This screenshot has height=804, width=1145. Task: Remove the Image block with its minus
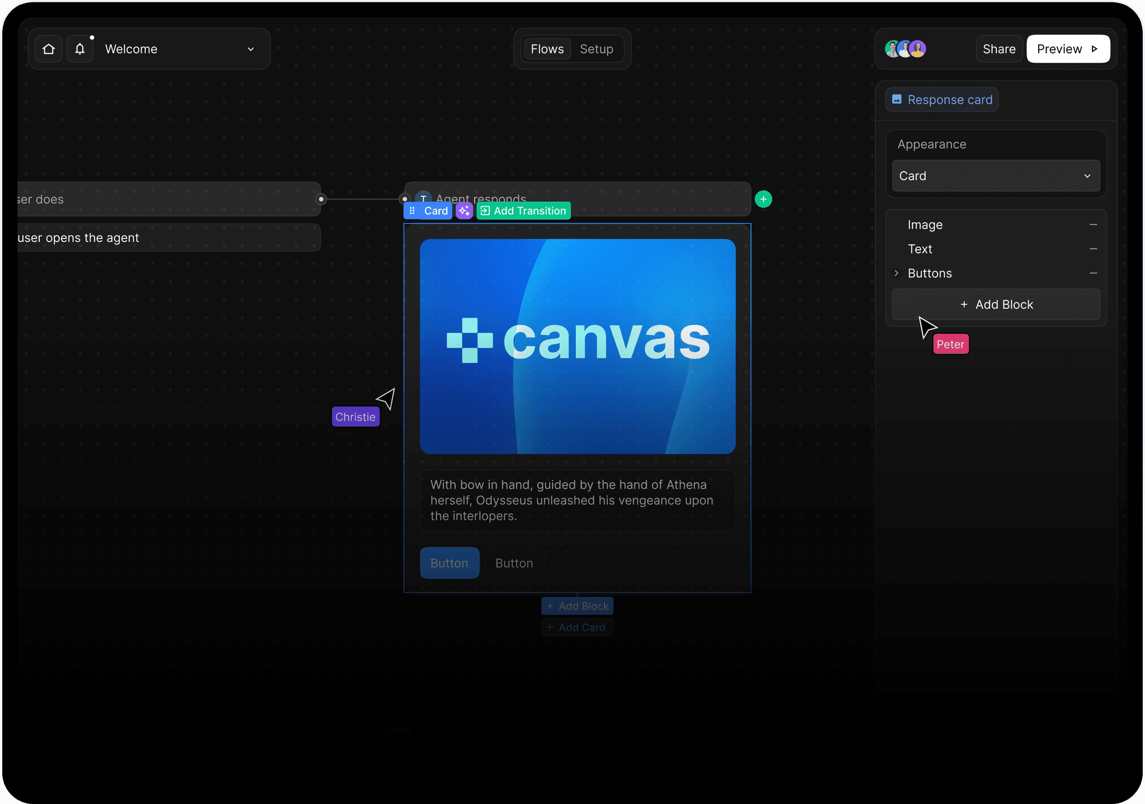pyautogui.click(x=1093, y=225)
